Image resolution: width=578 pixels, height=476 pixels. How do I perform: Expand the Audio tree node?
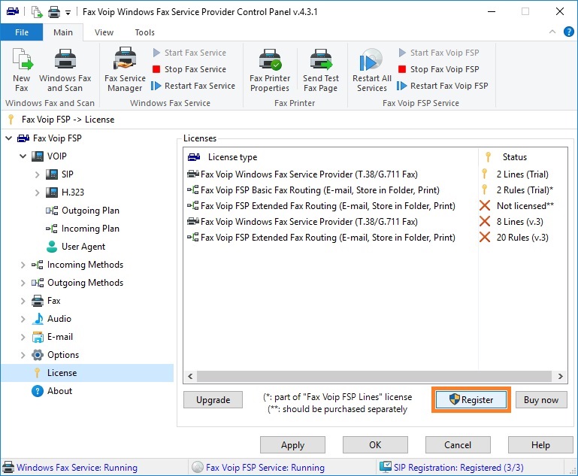pyautogui.click(x=23, y=319)
